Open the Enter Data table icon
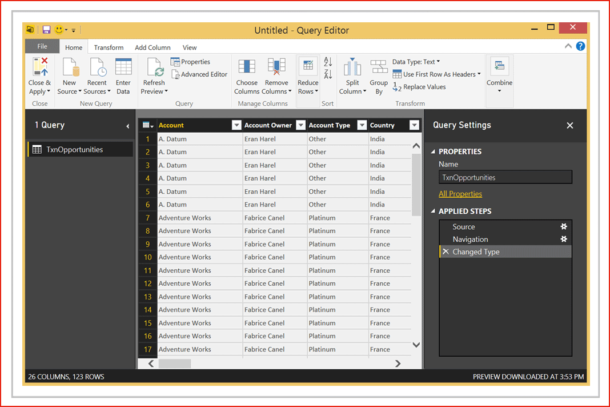 point(123,67)
